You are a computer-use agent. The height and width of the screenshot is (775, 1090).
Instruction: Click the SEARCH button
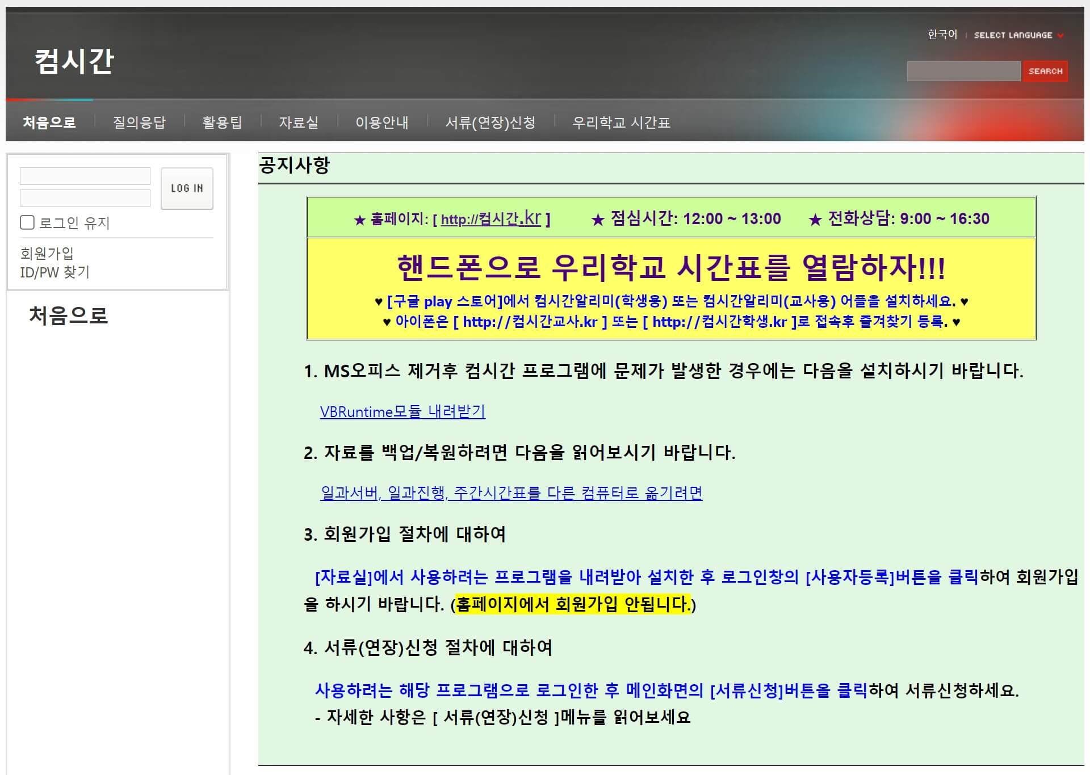tap(1045, 71)
